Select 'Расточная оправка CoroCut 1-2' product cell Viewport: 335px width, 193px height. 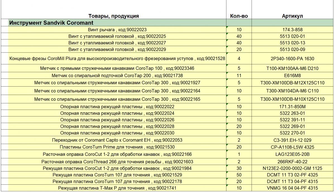(x=117, y=154)
